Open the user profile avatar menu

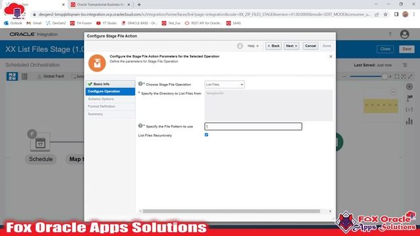pyautogui.click(x=404, y=34)
